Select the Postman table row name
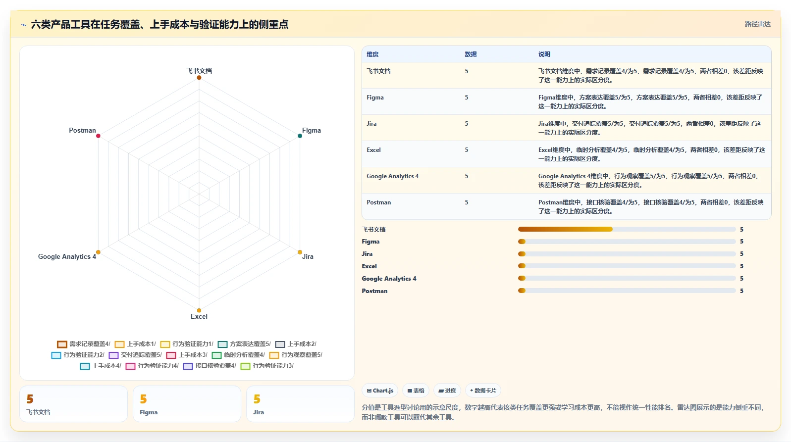Image resolution: width=791 pixels, height=442 pixels. tap(378, 202)
